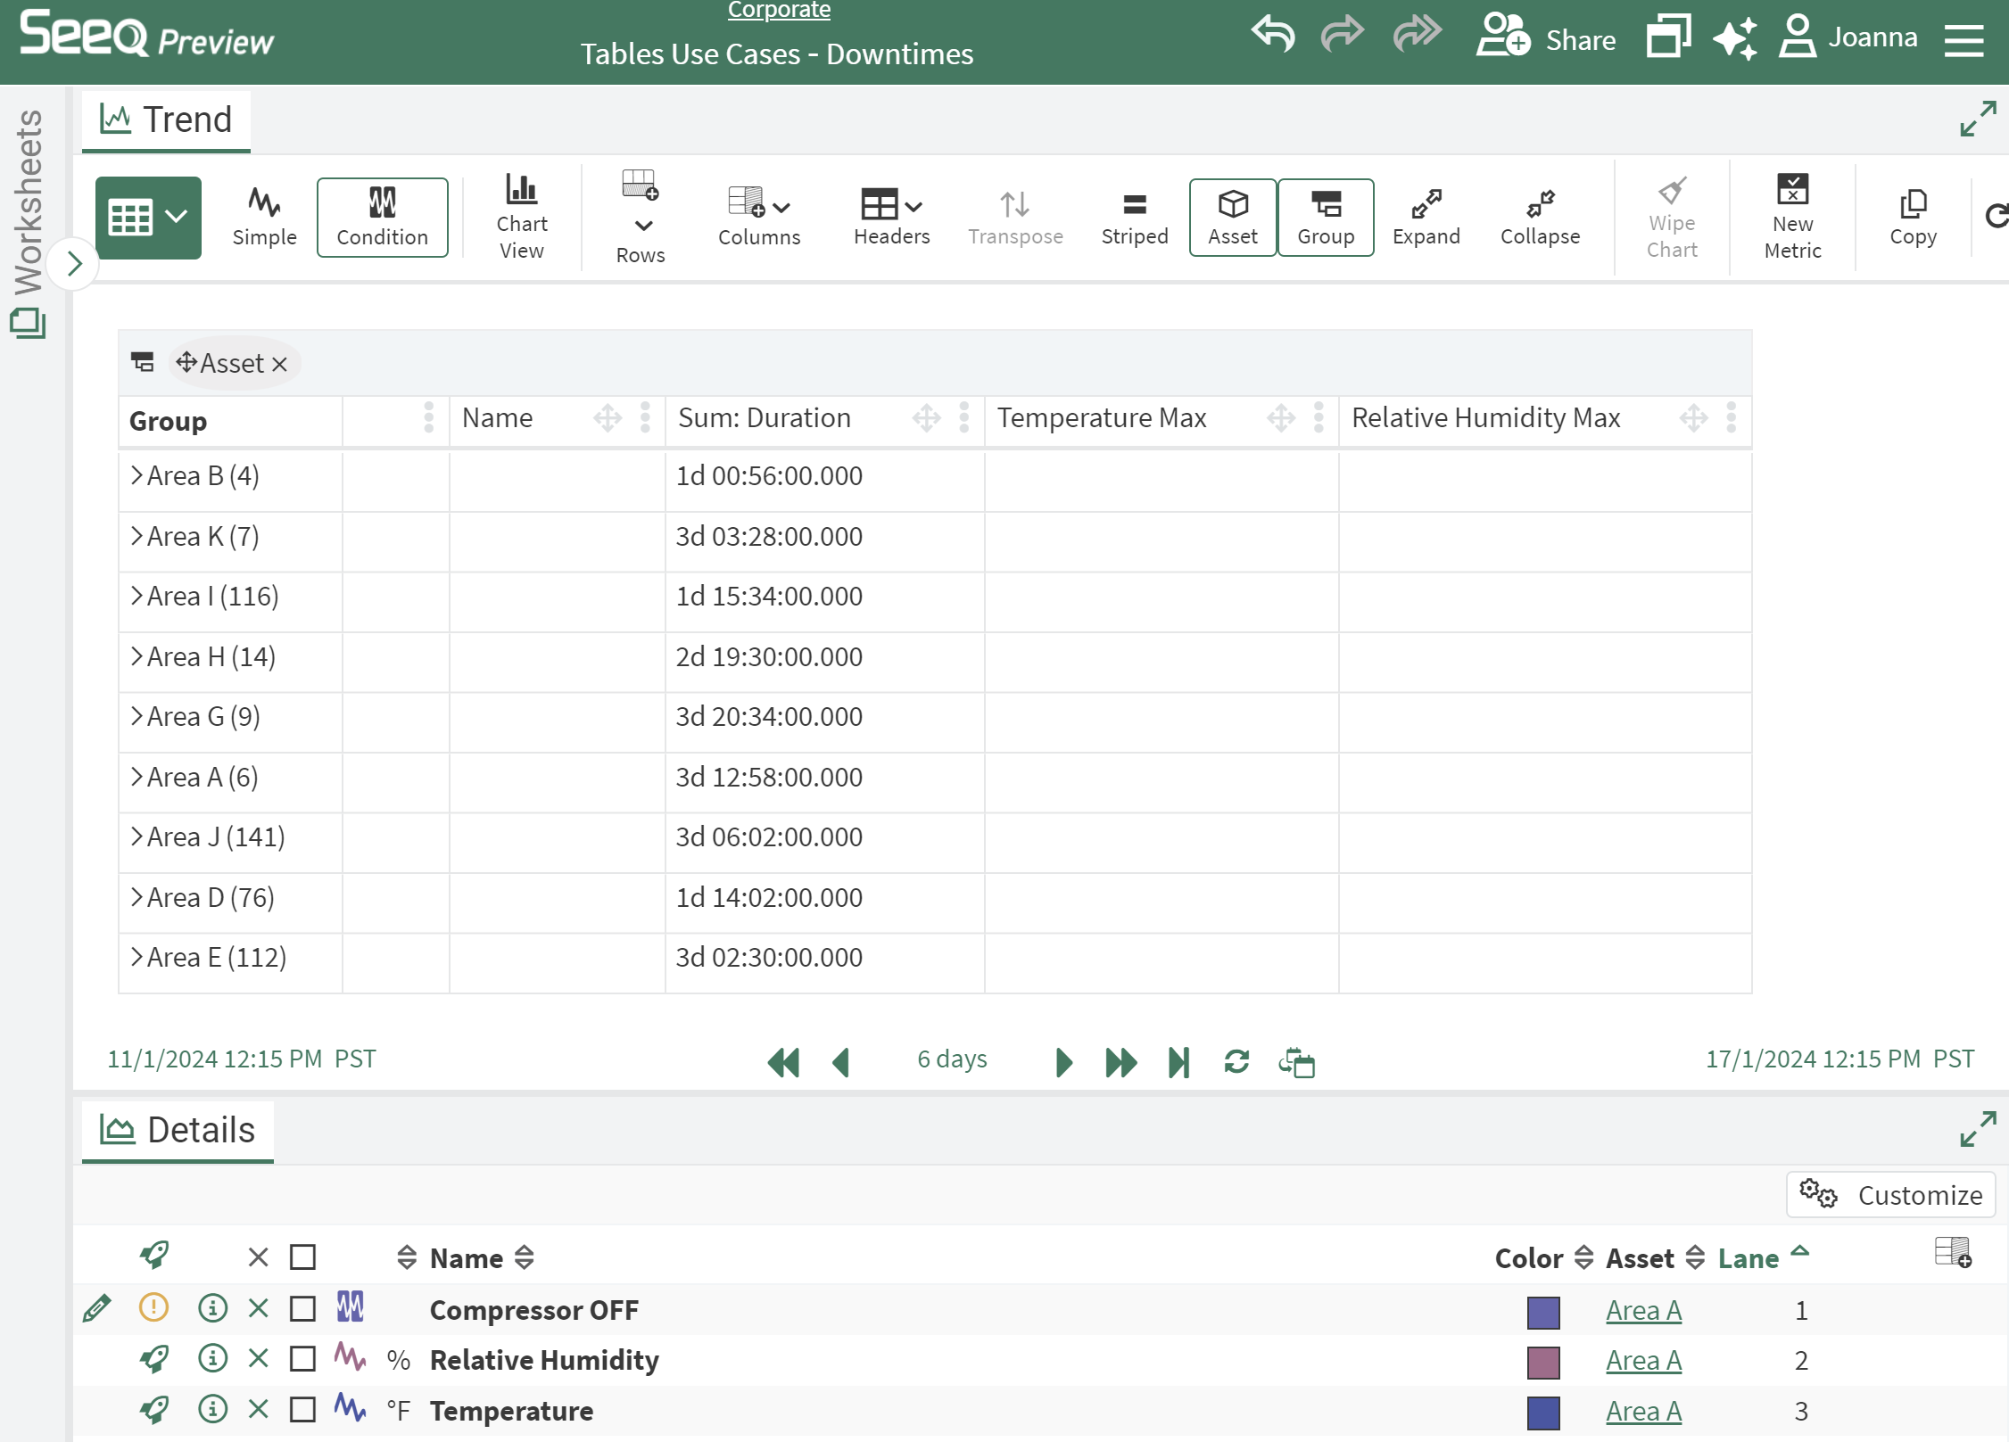The height and width of the screenshot is (1442, 2009).
Task: Remove Temperature item with its X icon
Action: 259,1409
